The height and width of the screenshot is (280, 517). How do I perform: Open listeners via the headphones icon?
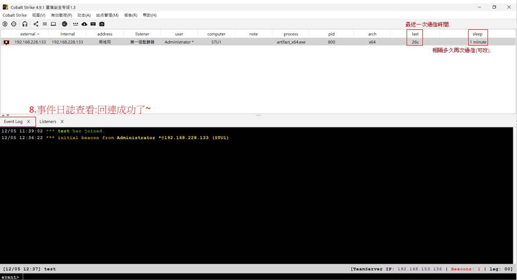[x=25, y=24]
